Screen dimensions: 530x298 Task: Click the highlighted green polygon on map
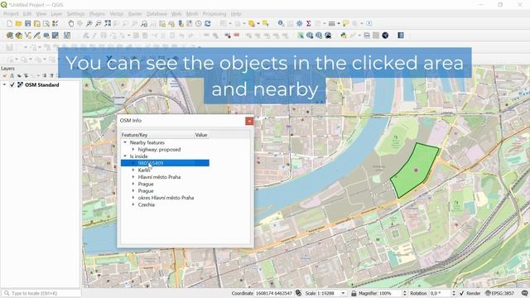coord(416,171)
